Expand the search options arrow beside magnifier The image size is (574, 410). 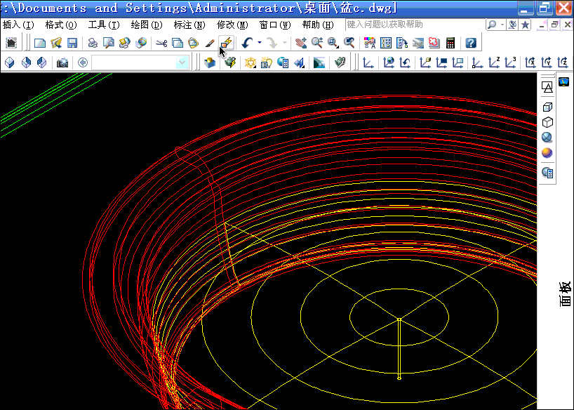502,25
